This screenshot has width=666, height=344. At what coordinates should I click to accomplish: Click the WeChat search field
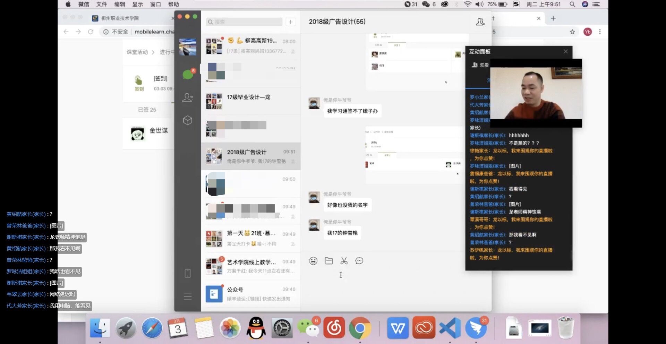click(x=245, y=22)
